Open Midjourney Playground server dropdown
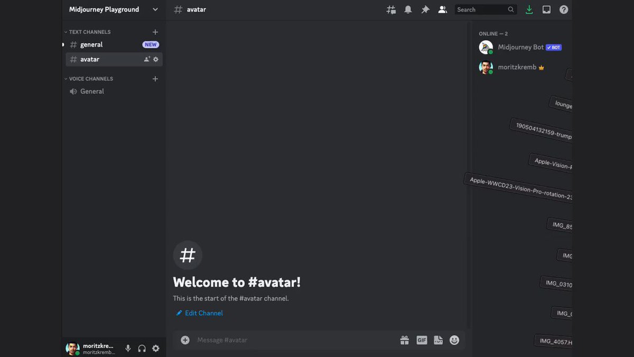Screen dimensions: 634x357 [x=114, y=10]
